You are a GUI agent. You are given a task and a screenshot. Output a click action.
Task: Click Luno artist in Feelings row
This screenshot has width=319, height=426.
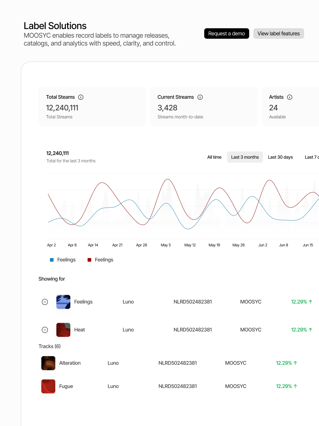pos(128,302)
